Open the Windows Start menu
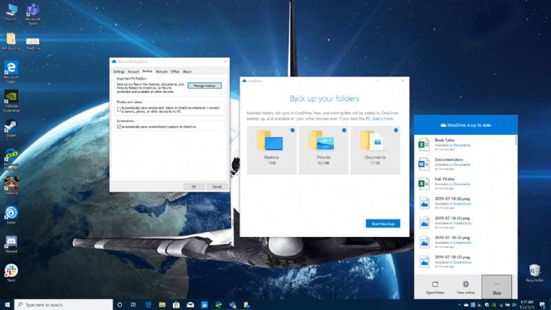The width and height of the screenshot is (551, 310). point(7,304)
